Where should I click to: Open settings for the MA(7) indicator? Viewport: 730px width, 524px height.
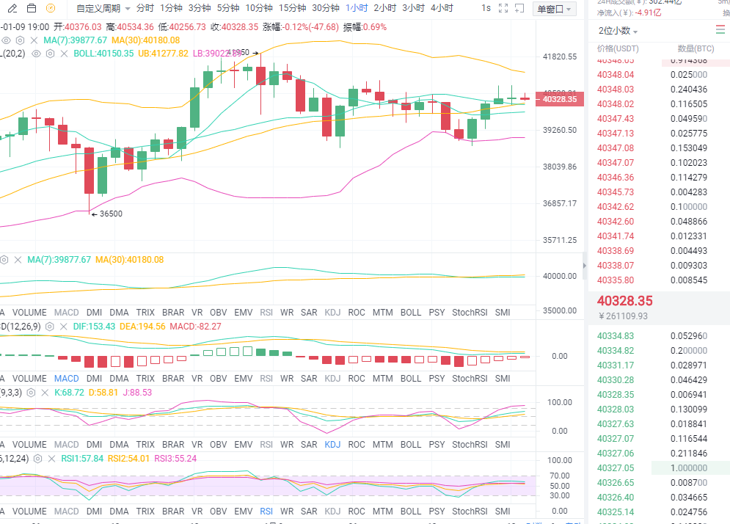20,41
